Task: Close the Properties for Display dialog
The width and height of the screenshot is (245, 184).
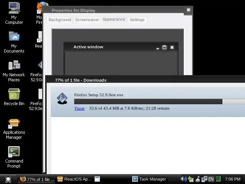Action: (188, 10)
